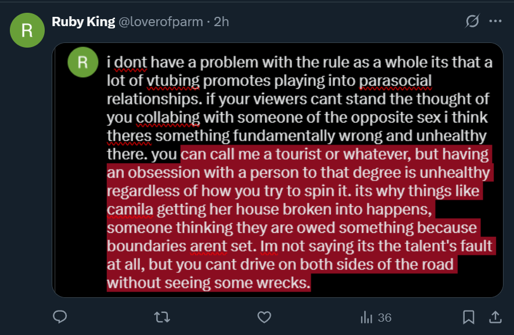Click the Grok slashed-circle icon

click(x=473, y=21)
